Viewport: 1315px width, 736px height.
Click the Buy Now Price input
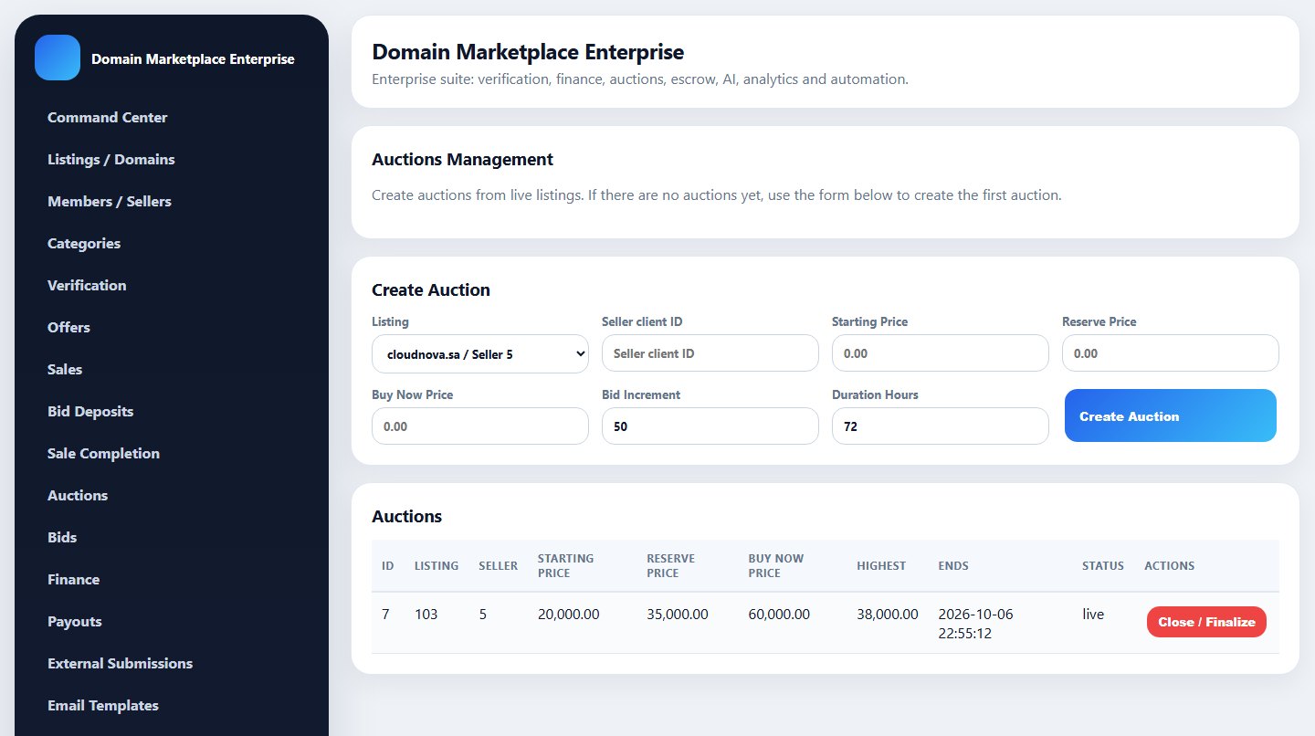tap(480, 426)
